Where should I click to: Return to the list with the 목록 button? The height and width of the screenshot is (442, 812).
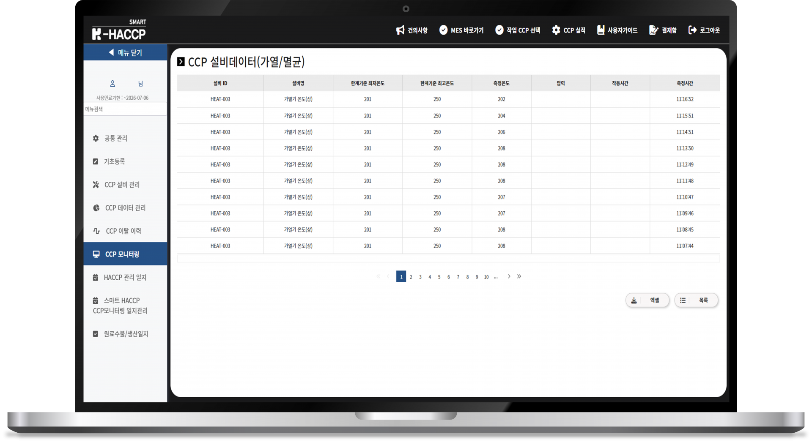(x=697, y=300)
